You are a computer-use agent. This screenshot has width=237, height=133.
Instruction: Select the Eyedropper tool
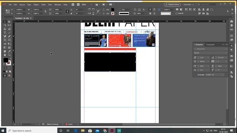(9, 51)
